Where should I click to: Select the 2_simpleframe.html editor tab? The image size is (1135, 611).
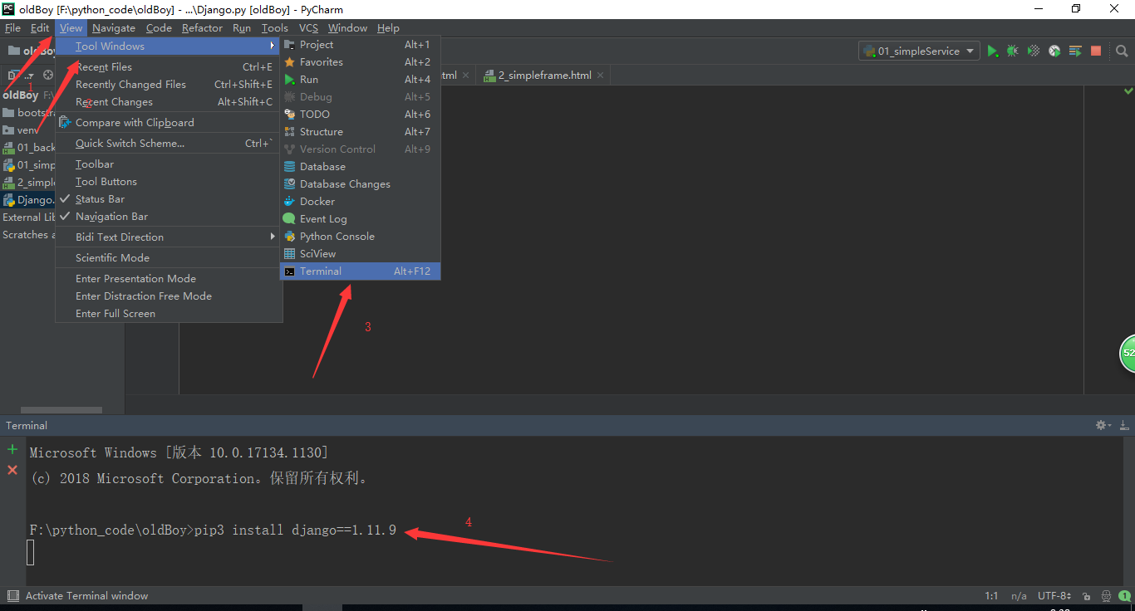click(544, 75)
